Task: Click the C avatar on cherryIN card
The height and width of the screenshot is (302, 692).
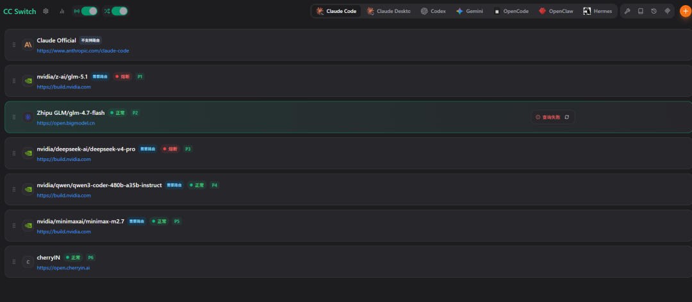Action: point(28,262)
